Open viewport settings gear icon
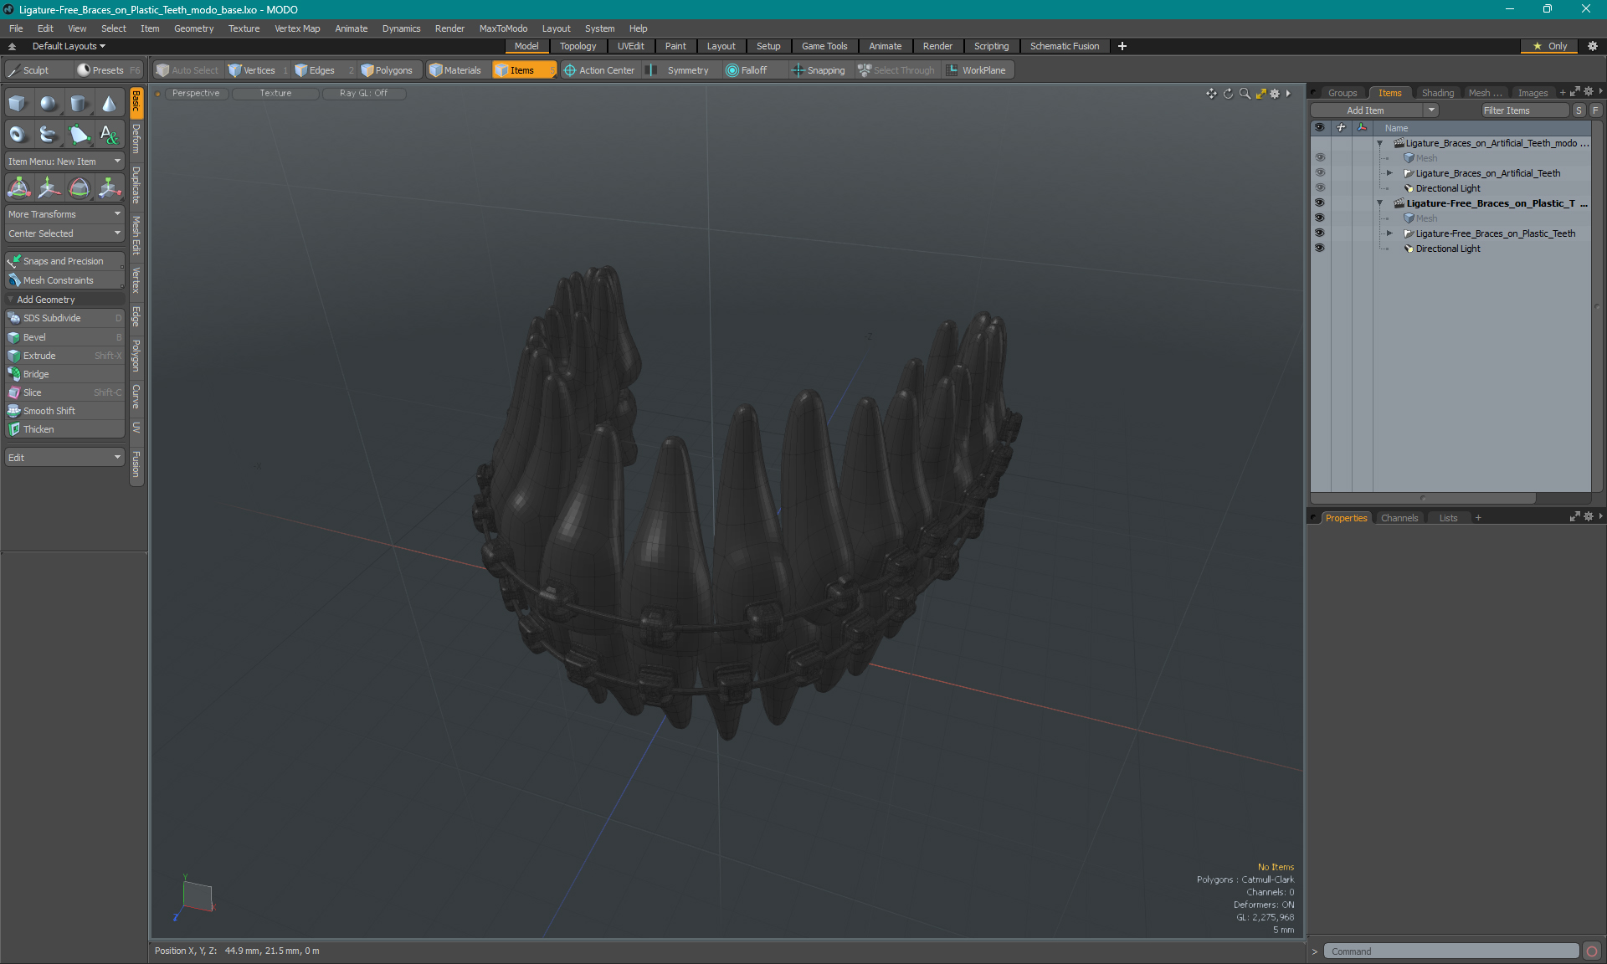 point(1275,94)
